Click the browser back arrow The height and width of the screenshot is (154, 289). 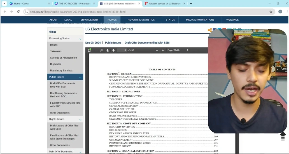[x=5, y=11]
